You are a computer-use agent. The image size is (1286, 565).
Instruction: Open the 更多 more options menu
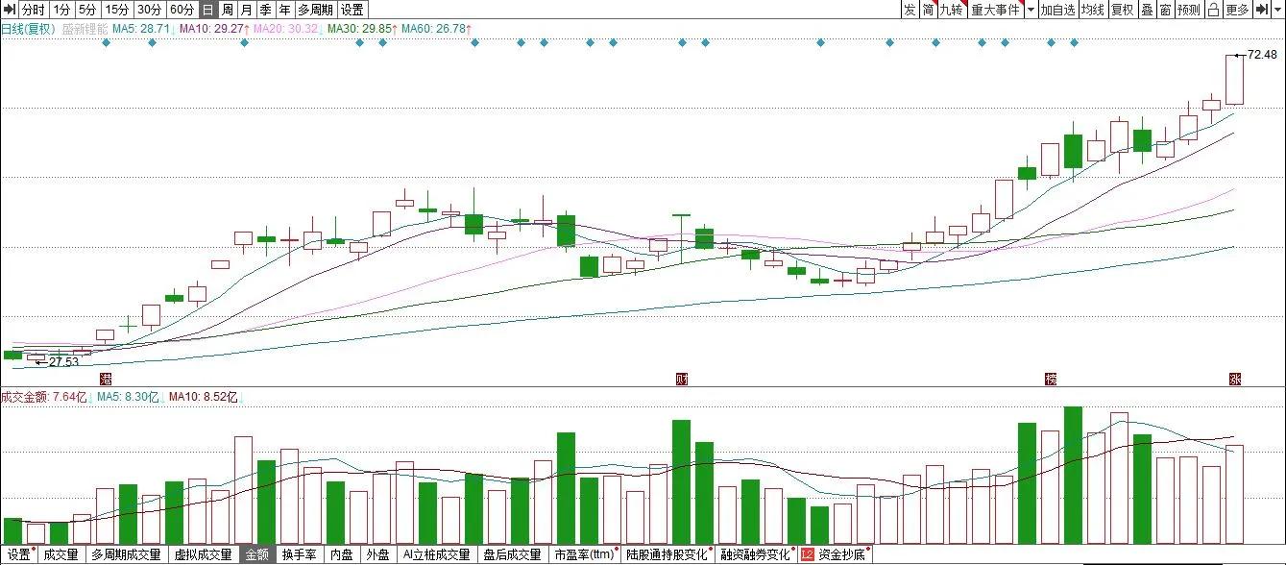pyautogui.click(x=1237, y=10)
